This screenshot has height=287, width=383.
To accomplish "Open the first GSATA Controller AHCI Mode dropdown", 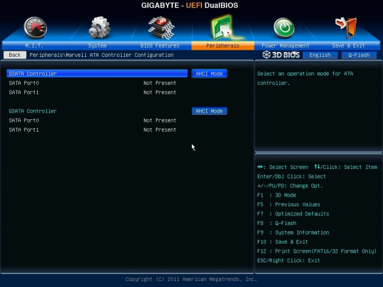I will (210, 73).
